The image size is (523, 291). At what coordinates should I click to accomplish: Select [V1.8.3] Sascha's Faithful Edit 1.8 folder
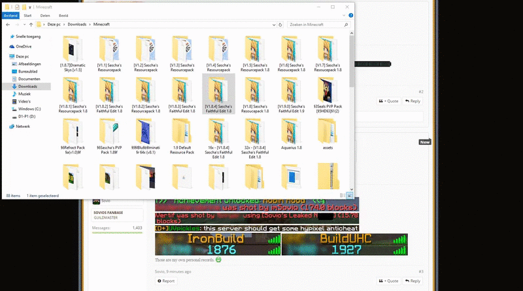point(182,95)
